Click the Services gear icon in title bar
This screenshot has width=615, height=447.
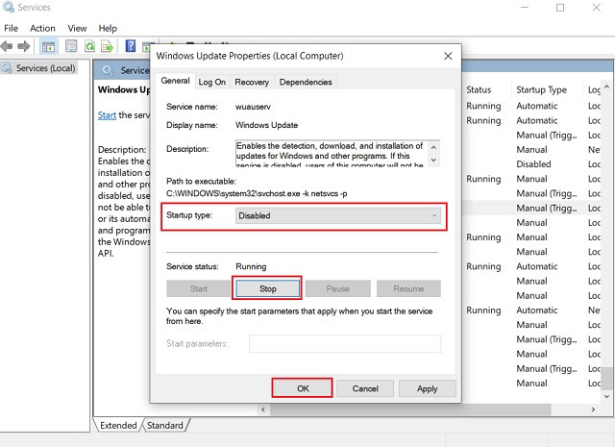point(8,7)
